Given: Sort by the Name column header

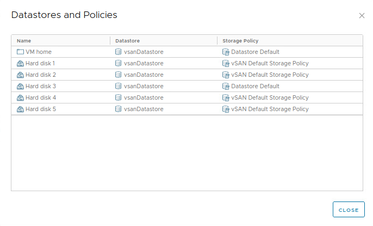Looking at the screenshot, I should (24, 41).
